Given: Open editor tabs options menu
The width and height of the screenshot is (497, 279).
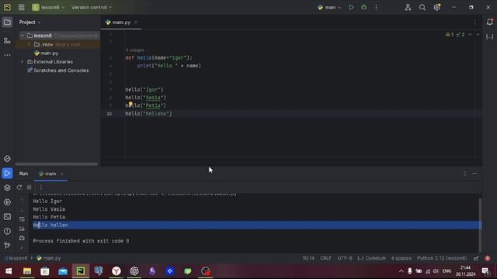Looking at the screenshot, I should coord(474,22).
